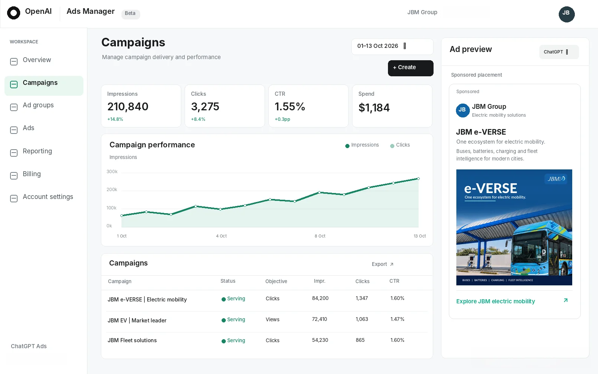Screen dimensions: 598x374
Task: Click the e-VERSE ad image thumbnail
Action: 514,227
